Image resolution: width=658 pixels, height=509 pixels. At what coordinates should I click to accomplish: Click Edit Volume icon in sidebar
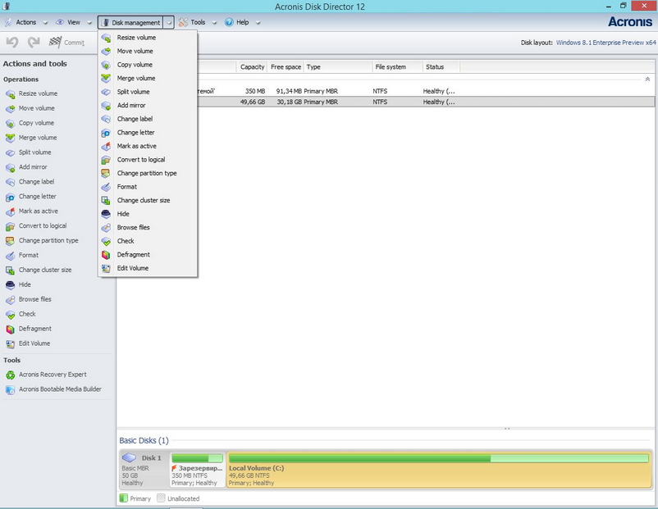pyautogui.click(x=10, y=343)
